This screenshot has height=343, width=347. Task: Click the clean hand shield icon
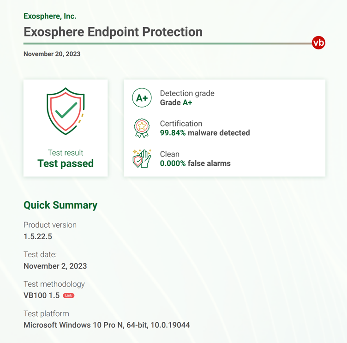(142, 158)
